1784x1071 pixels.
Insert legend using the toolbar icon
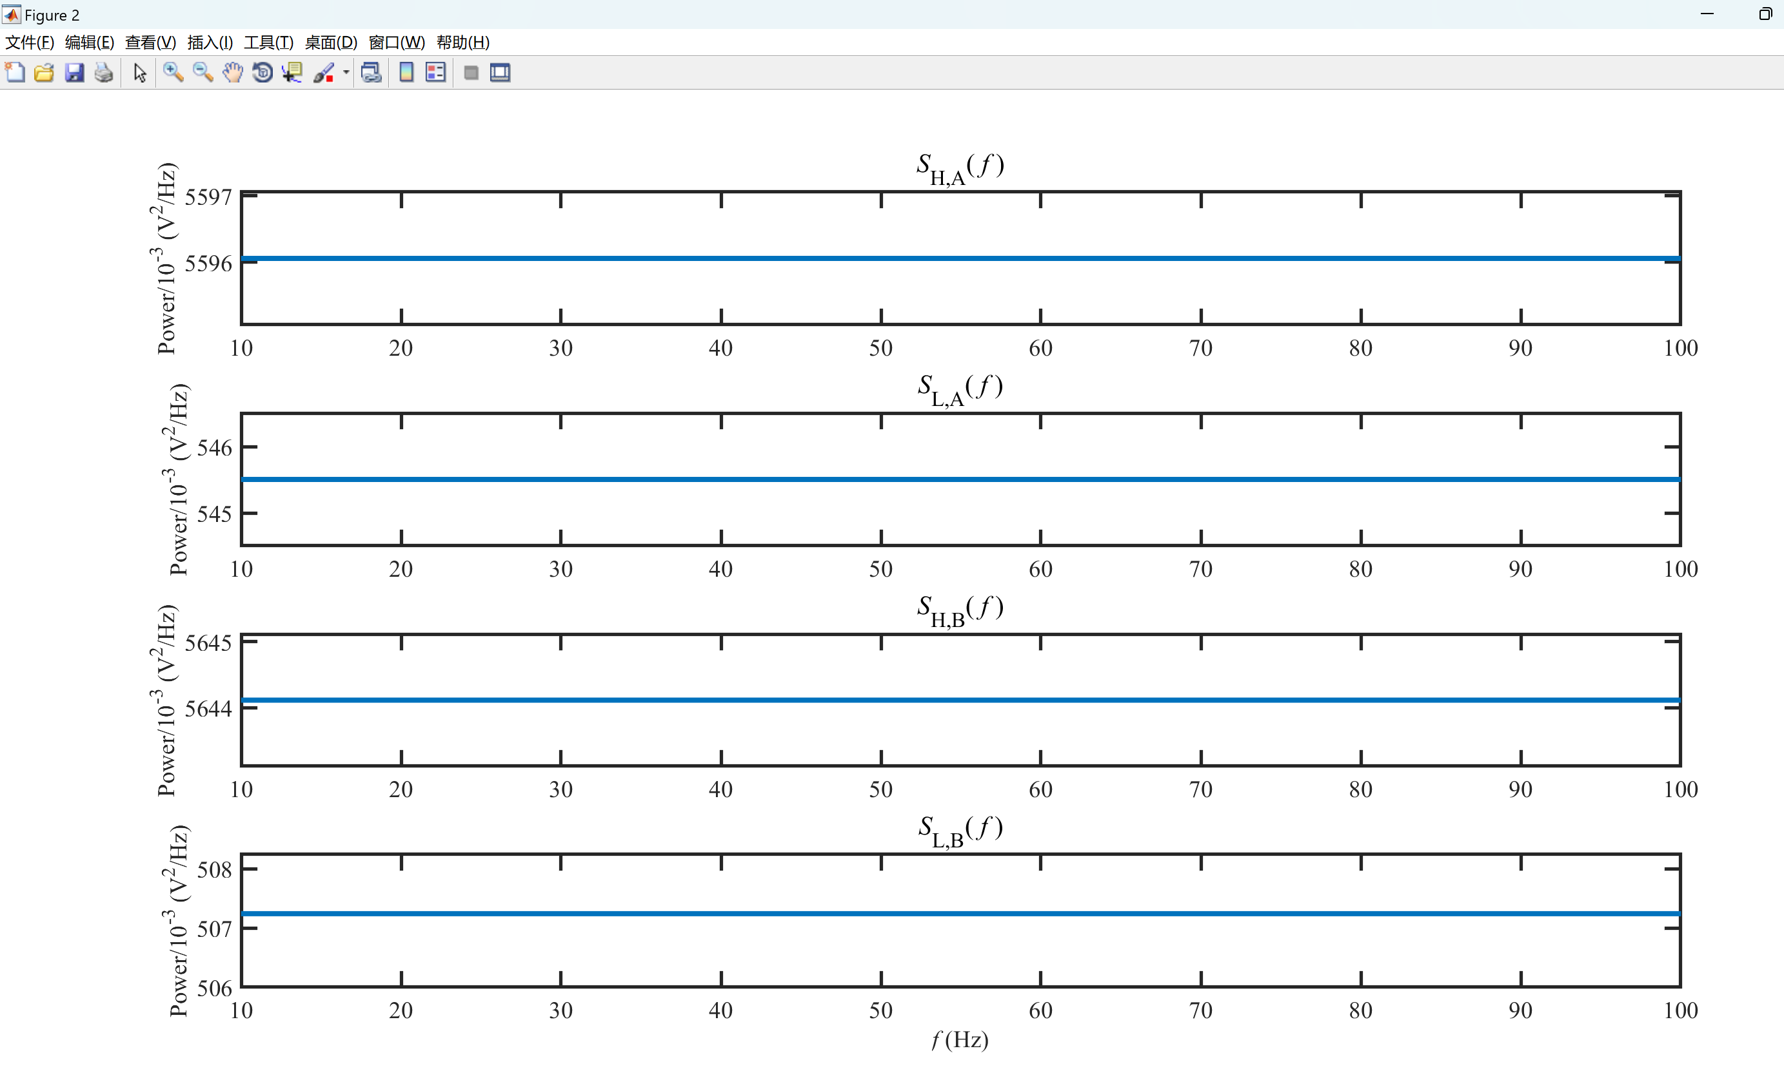(x=435, y=73)
